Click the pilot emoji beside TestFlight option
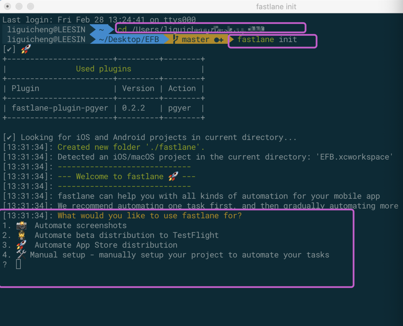Screen dimensions: 403x326 21,235
